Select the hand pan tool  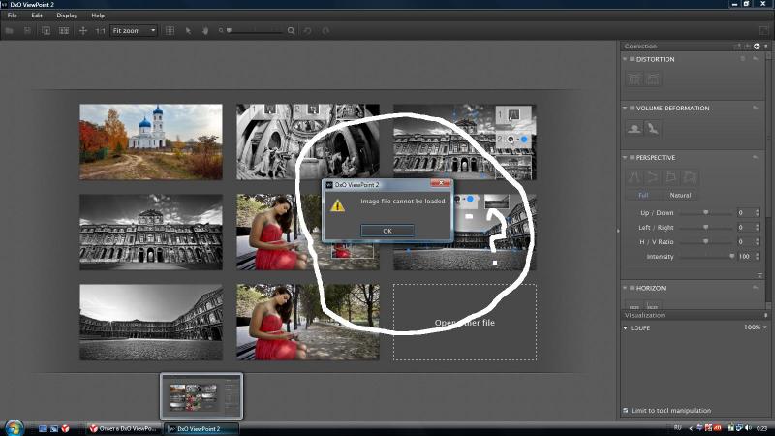(205, 31)
